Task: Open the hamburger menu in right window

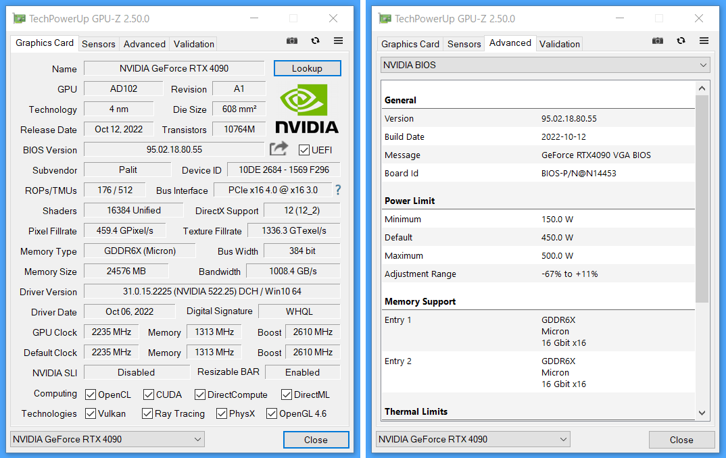Action: [704, 41]
